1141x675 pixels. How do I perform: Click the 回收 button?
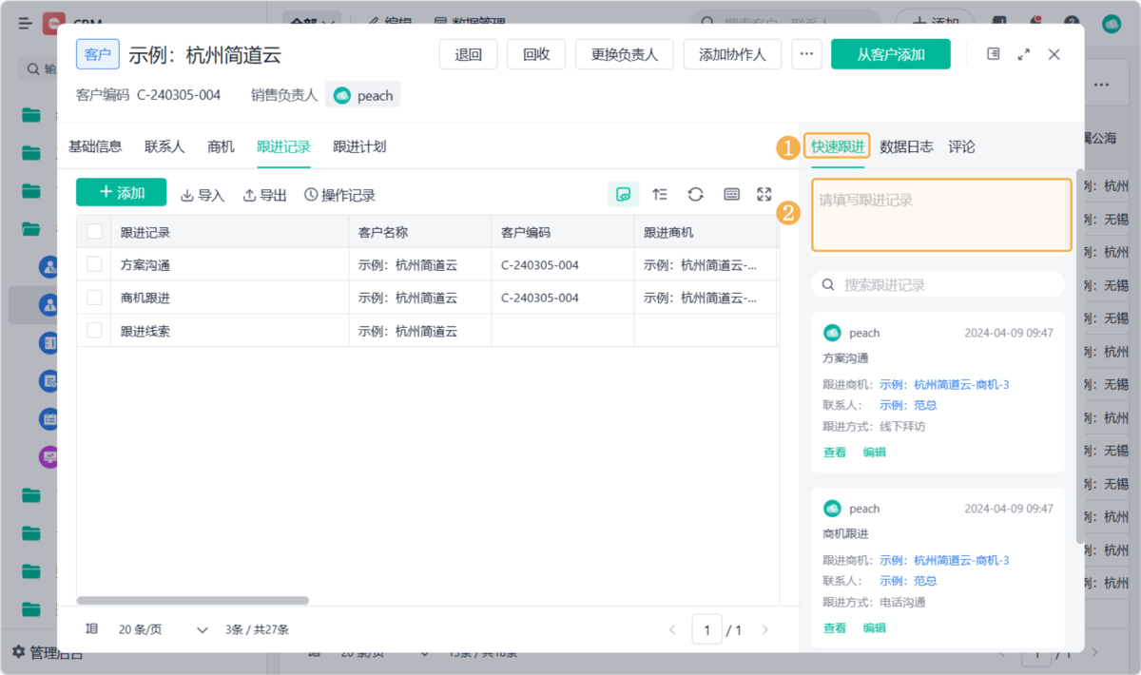(536, 54)
